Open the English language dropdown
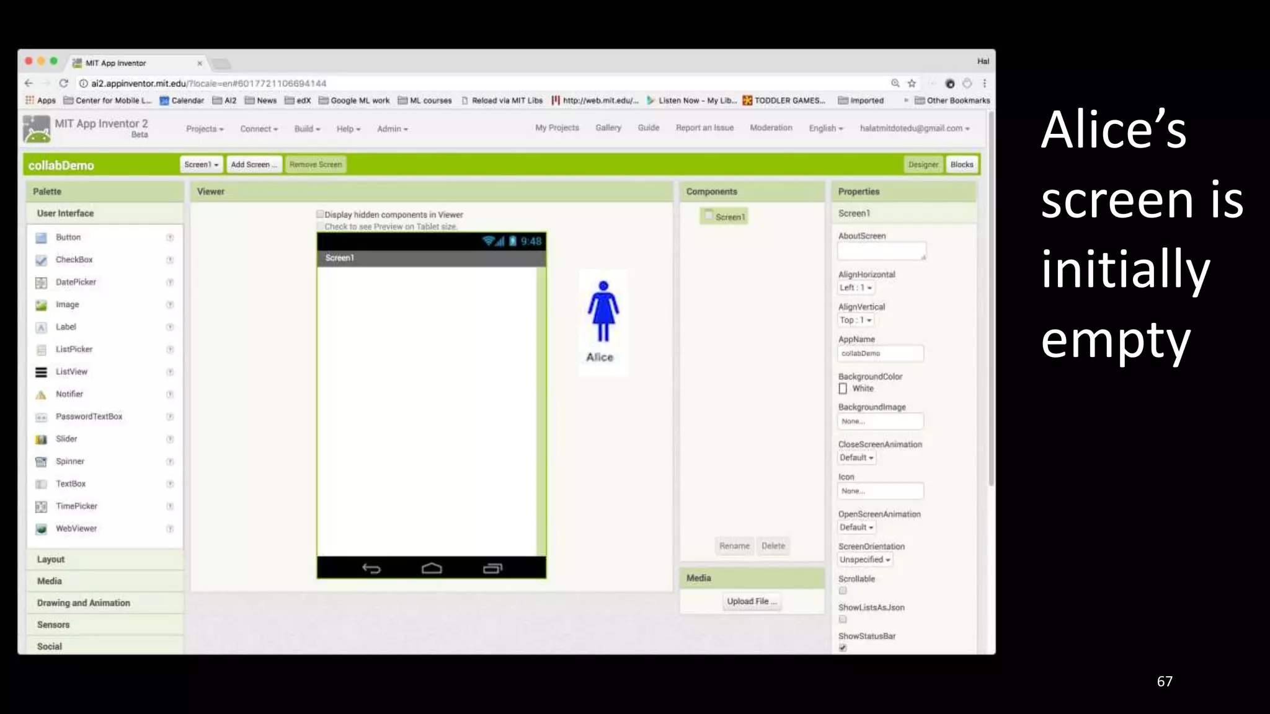This screenshot has width=1270, height=714. pyautogui.click(x=826, y=128)
